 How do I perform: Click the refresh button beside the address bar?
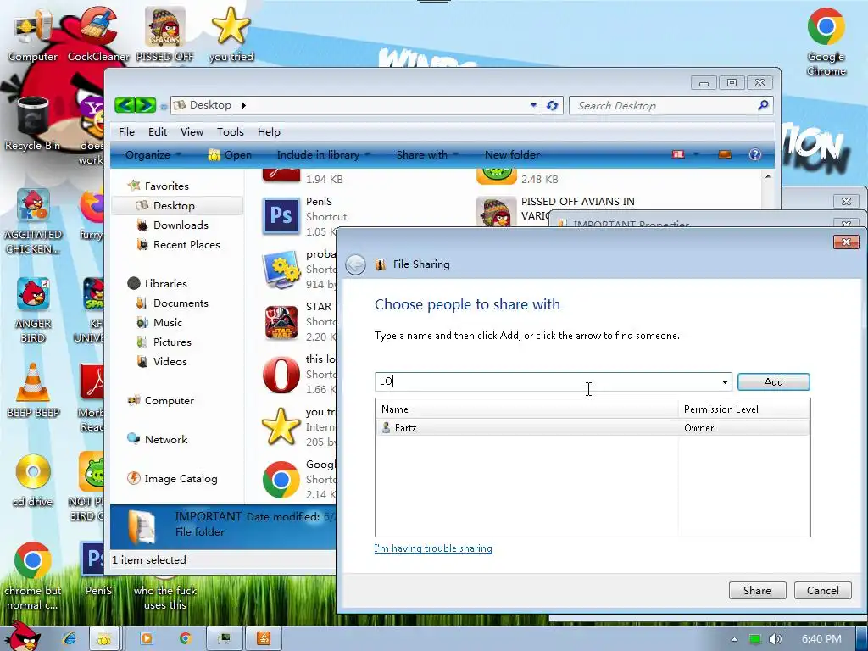552,105
